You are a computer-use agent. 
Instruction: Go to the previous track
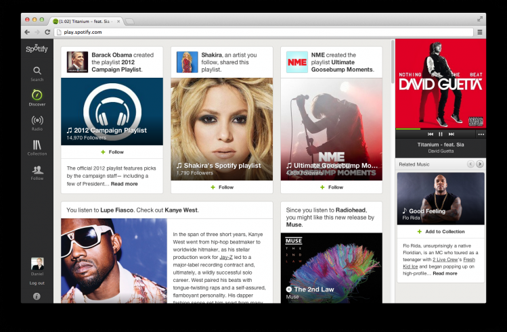click(431, 134)
